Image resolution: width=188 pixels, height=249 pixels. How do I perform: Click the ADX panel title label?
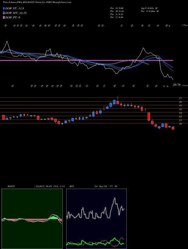pyautogui.click(x=71, y=186)
